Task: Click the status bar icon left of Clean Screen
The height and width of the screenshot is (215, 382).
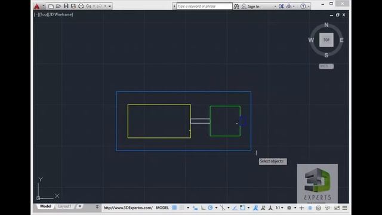Action: pos(328,208)
